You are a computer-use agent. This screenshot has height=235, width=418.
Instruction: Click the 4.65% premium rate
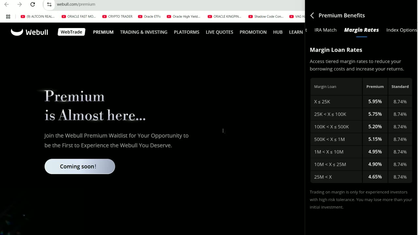(x=375, y=177)
